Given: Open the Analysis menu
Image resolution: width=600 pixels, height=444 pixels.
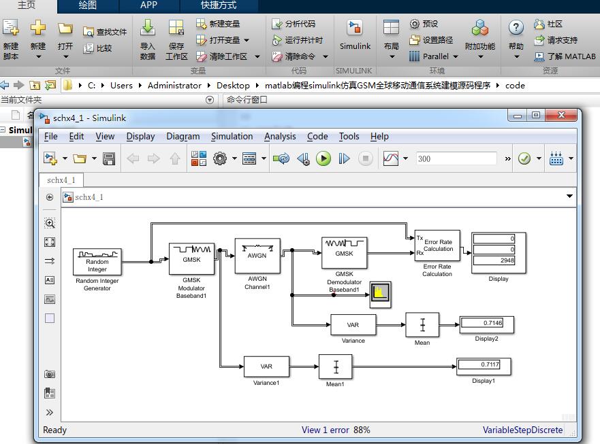Looking at the screenshot, I should (280, 137).
